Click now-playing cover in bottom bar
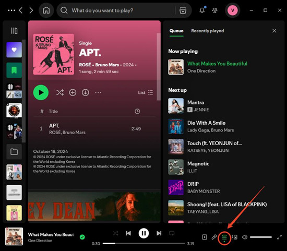The width and height of the screenshot is (287, 251). point(14,236)
